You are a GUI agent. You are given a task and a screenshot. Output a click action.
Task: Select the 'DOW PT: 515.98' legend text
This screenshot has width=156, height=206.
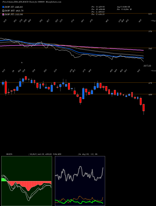coord(14,14)
